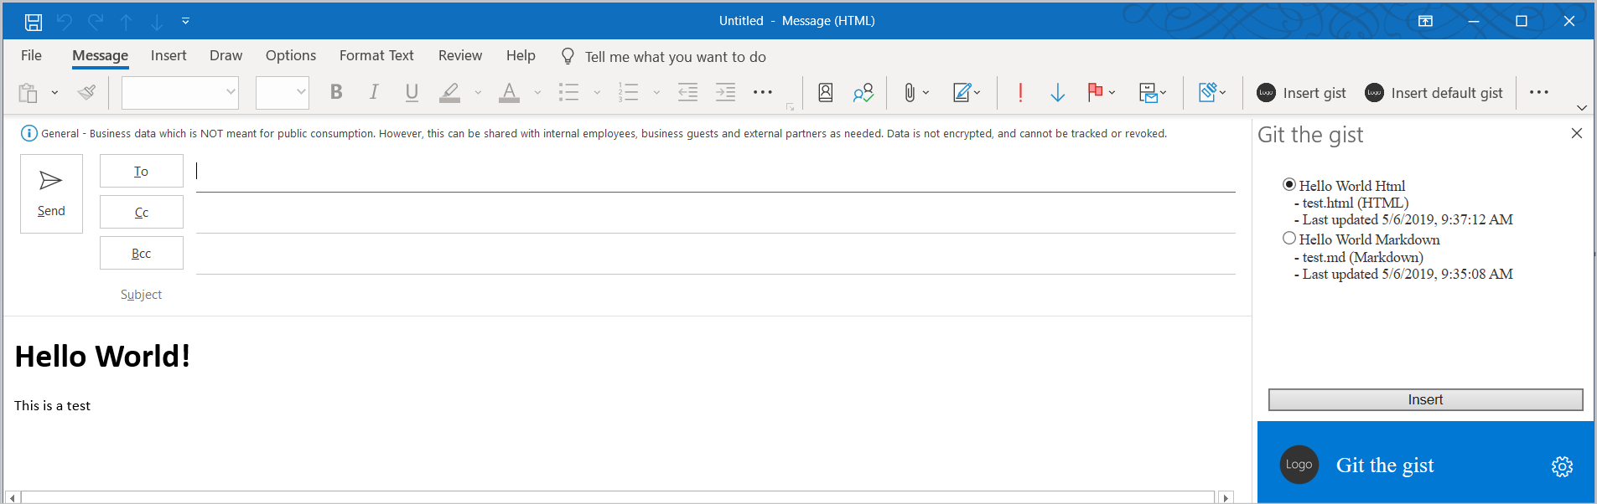Open Customize Quick Access Toolbar dropdown

(x=185, y=21)
